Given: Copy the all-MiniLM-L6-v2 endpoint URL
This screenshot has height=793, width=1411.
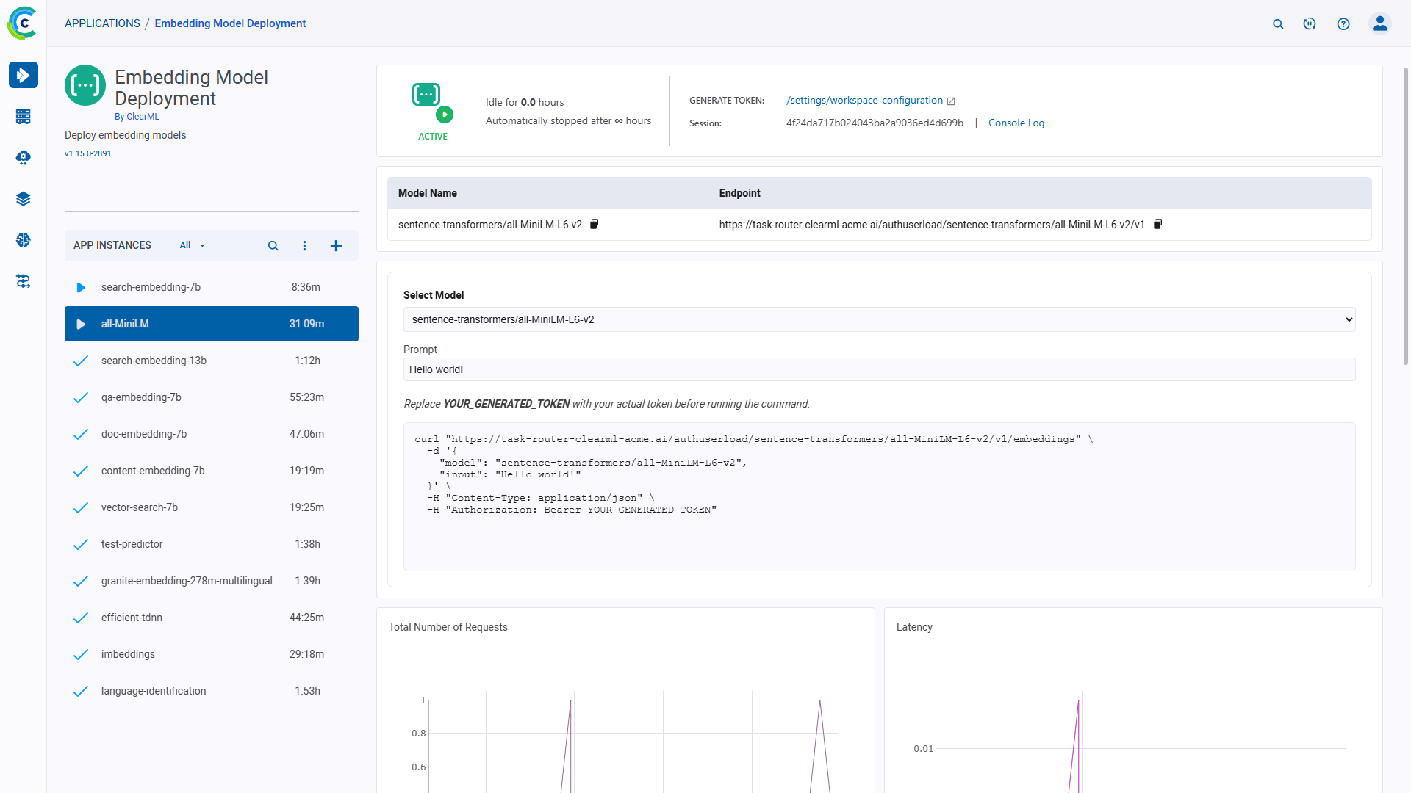Looking at the screenshot, I should point(1157,224).
